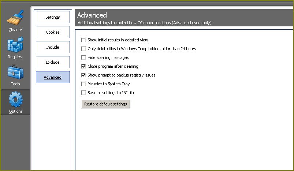
Task: Click Restore default settings button
Action: tap(106, 104)
